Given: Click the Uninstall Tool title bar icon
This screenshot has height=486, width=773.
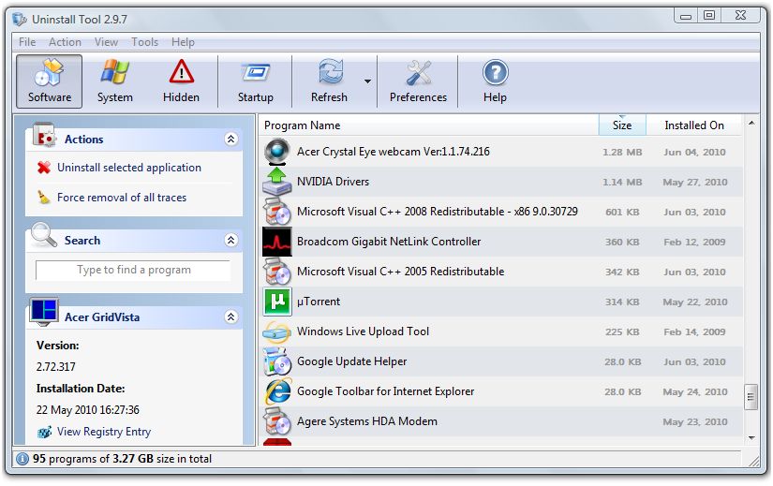Looking at the screenshot, I should click(x=20, y=20).
